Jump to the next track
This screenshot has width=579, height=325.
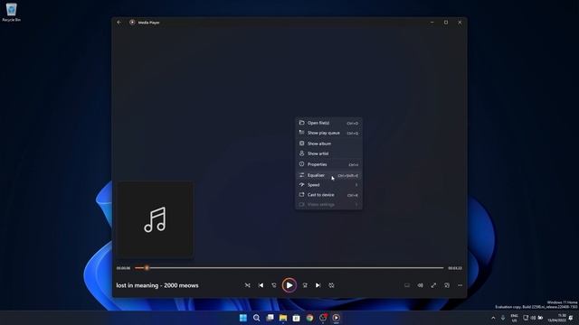[318, 285]
